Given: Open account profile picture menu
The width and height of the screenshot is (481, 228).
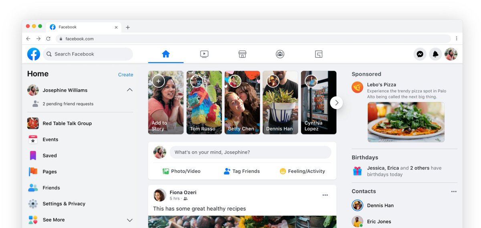Looking at the screenshot, I should click(x=451, y=54).
